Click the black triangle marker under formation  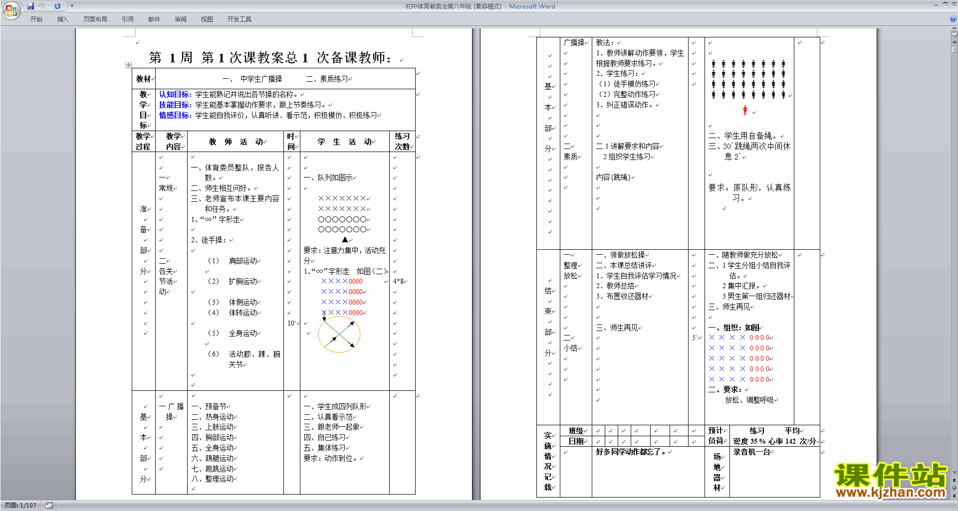(x=345, y=240)
